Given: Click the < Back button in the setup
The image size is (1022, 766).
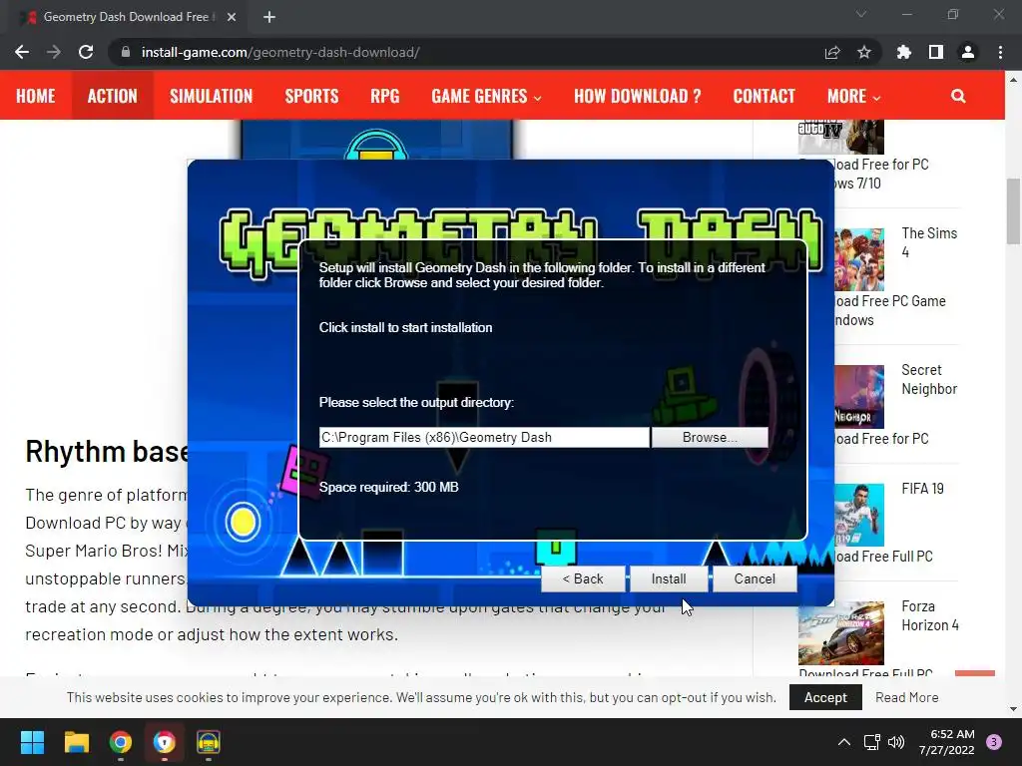Looking at the screenshot, I should pos(583,578).
